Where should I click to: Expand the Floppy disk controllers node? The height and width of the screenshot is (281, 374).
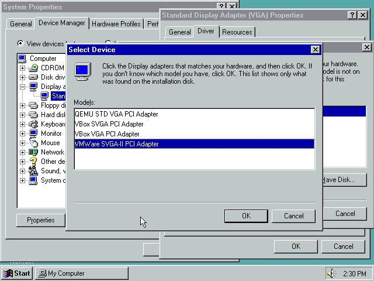(22, 105)
